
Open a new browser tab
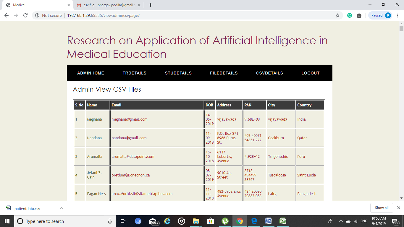pos(151,5)
